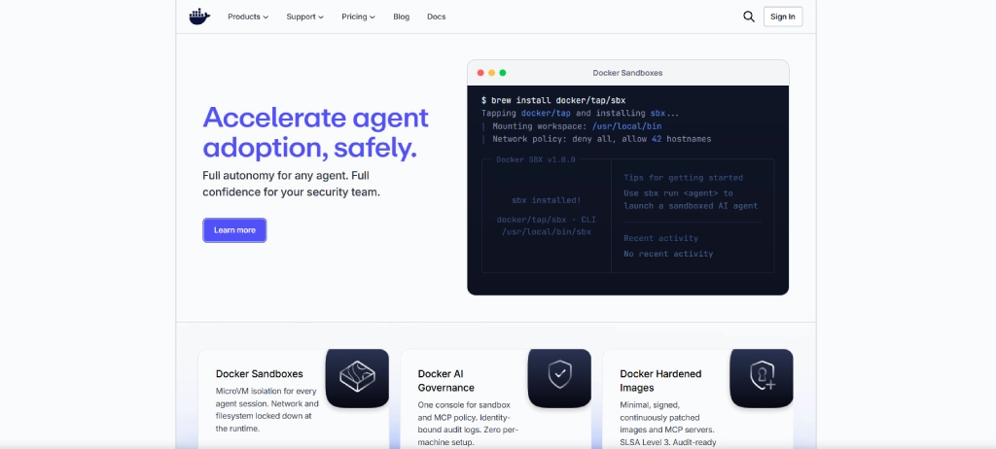Open the Docker Sandboxes card title

tap(259, 374)
